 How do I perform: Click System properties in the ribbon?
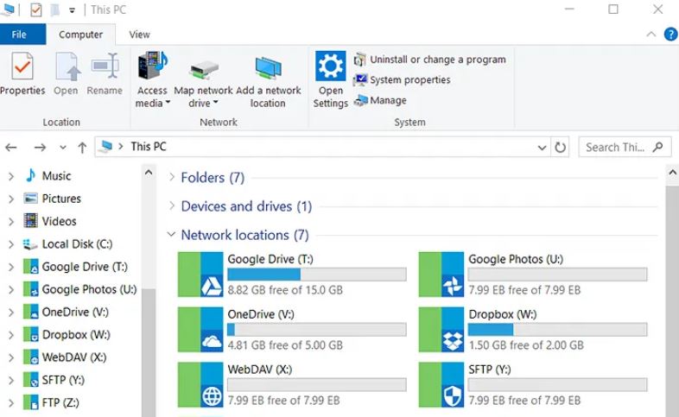pos(403,79)
